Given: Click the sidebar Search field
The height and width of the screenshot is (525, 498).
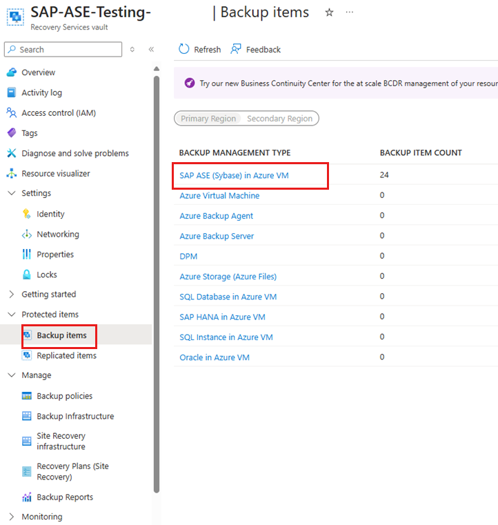Looking at the screenshot, I should click(x=63, y=50).
